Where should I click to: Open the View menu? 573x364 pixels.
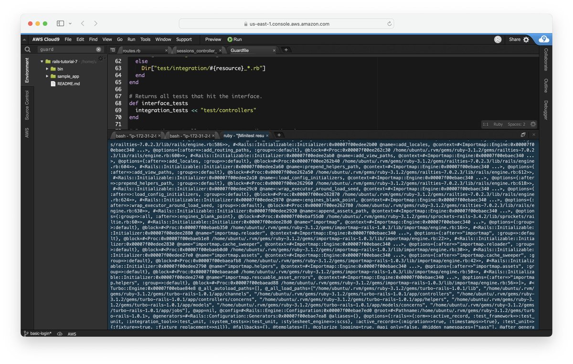point(107,40)
